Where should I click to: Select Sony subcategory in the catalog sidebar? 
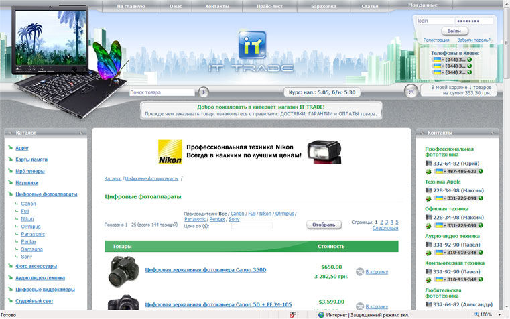tap(26, 257)
